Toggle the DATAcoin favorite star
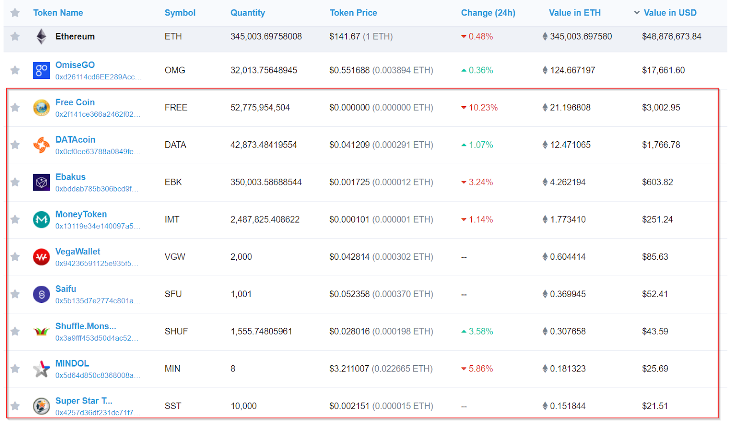 (x=15, y=145)
